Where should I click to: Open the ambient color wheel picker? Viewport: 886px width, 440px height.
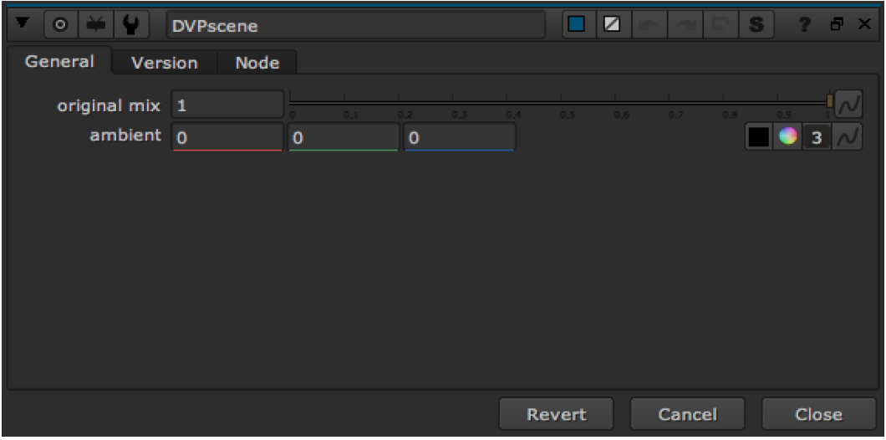point(787,137)
